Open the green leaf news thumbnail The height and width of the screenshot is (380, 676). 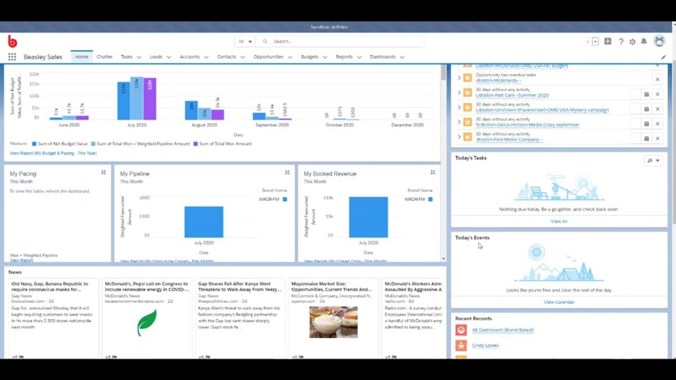[147, 322]
